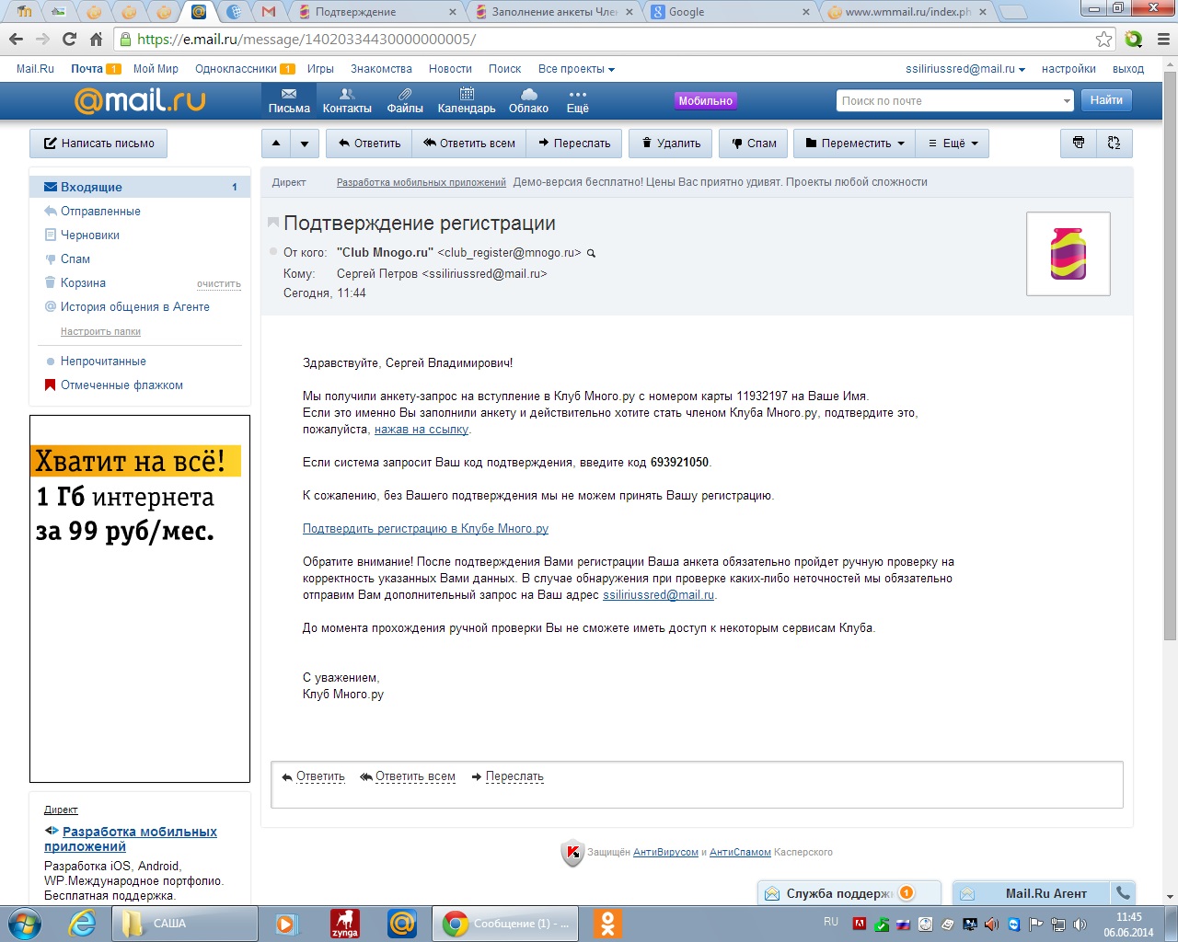
Task: Click the Chrome reload button
Action: coord(69,39)
